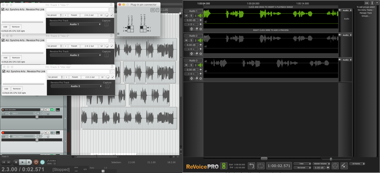Click the Audio 1 speaker monitor icon

200,16
